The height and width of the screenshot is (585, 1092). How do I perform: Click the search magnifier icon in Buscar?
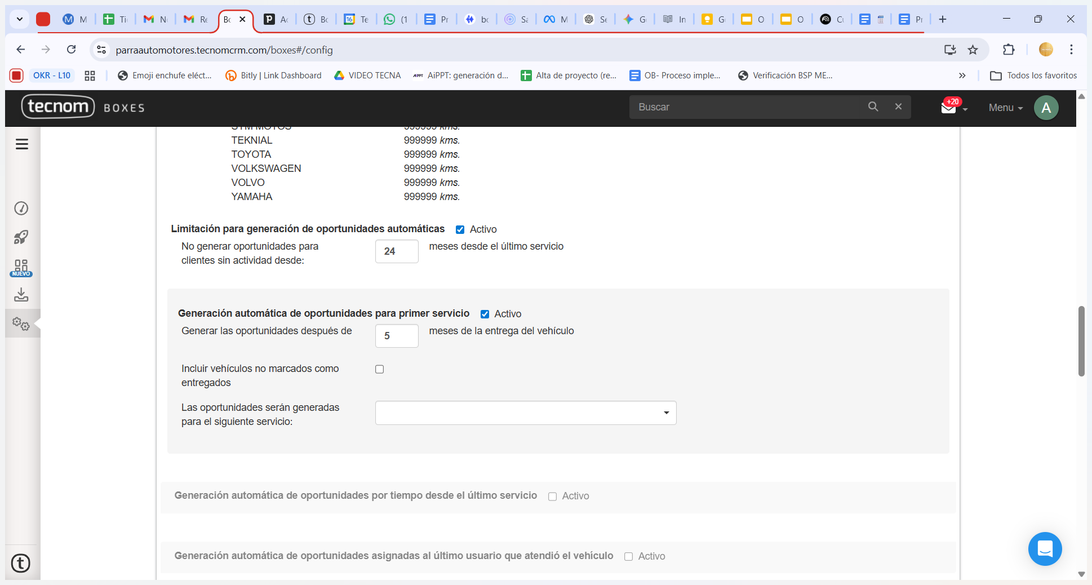click(873, 107)
